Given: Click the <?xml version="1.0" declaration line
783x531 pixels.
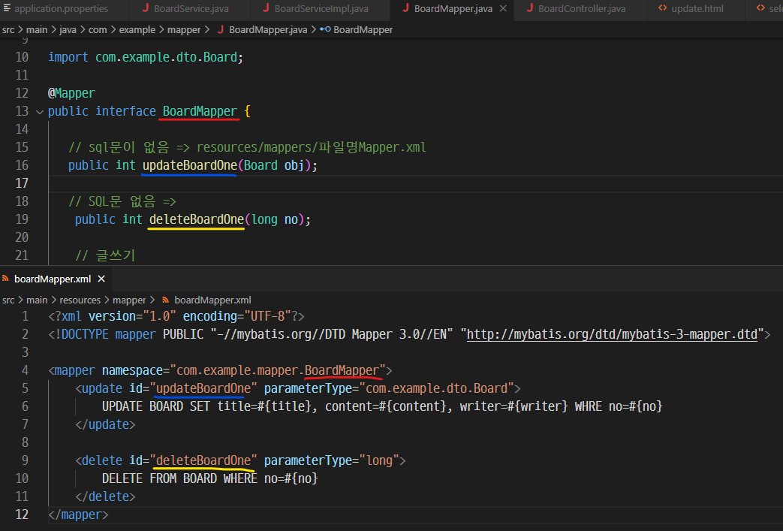Looking at the screenshot, I should pyautogui.click(x=176, y=316).
